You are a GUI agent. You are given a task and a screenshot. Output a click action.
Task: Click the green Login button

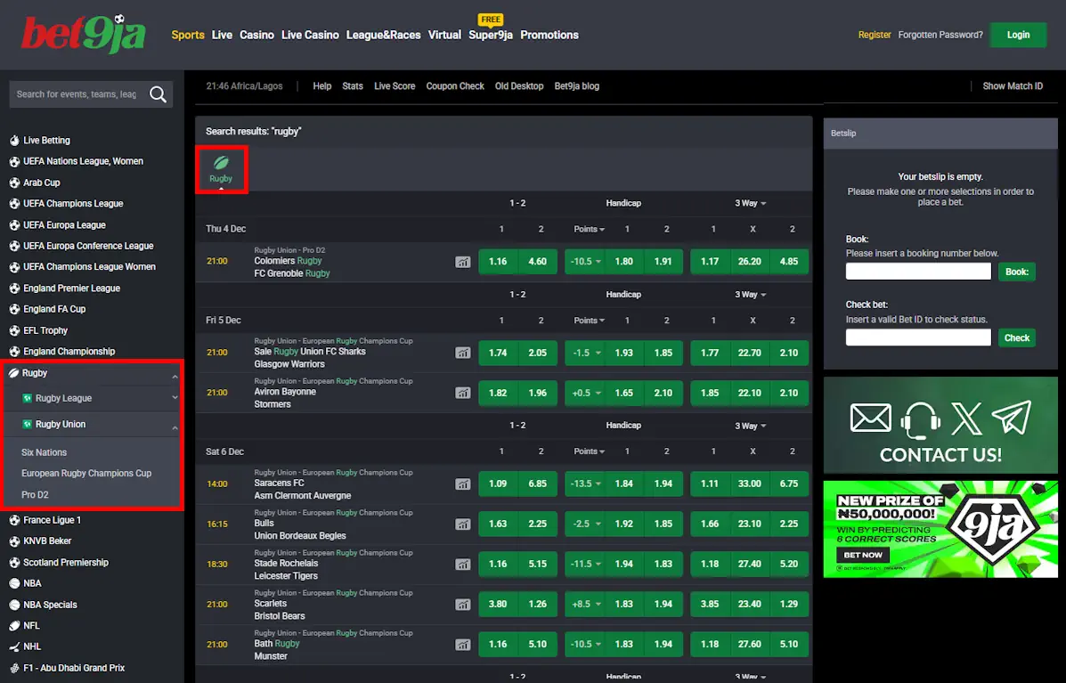[1017, 34]
